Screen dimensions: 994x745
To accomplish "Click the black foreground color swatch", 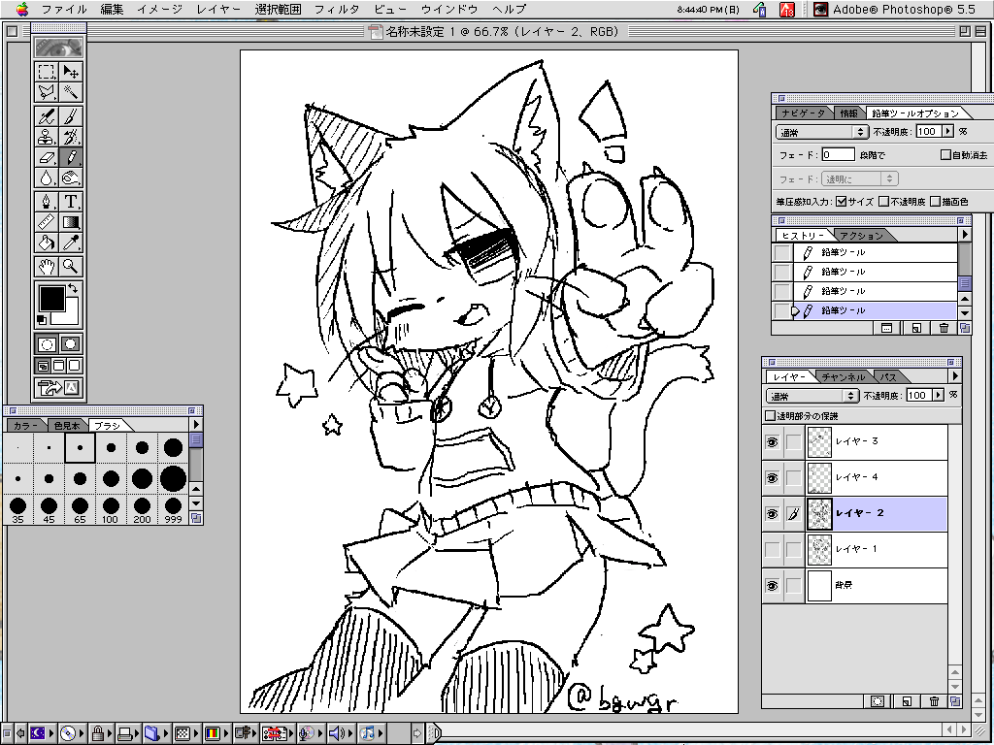I will (x=51, y=299).
